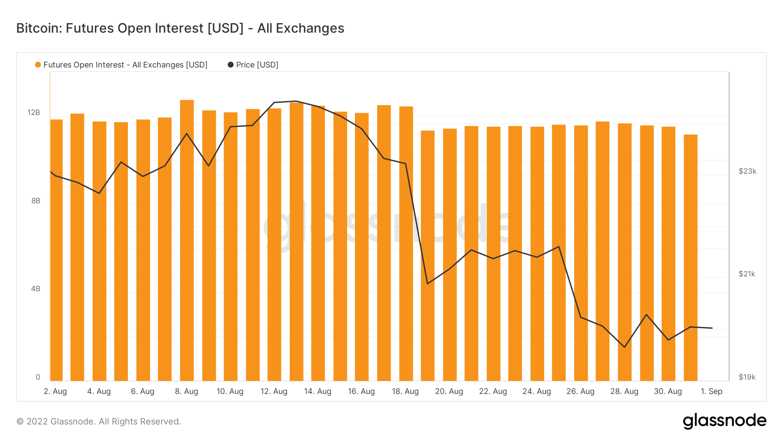Click the black Price legend dot
Screen dimensions: 783x441
click(231, 65)
